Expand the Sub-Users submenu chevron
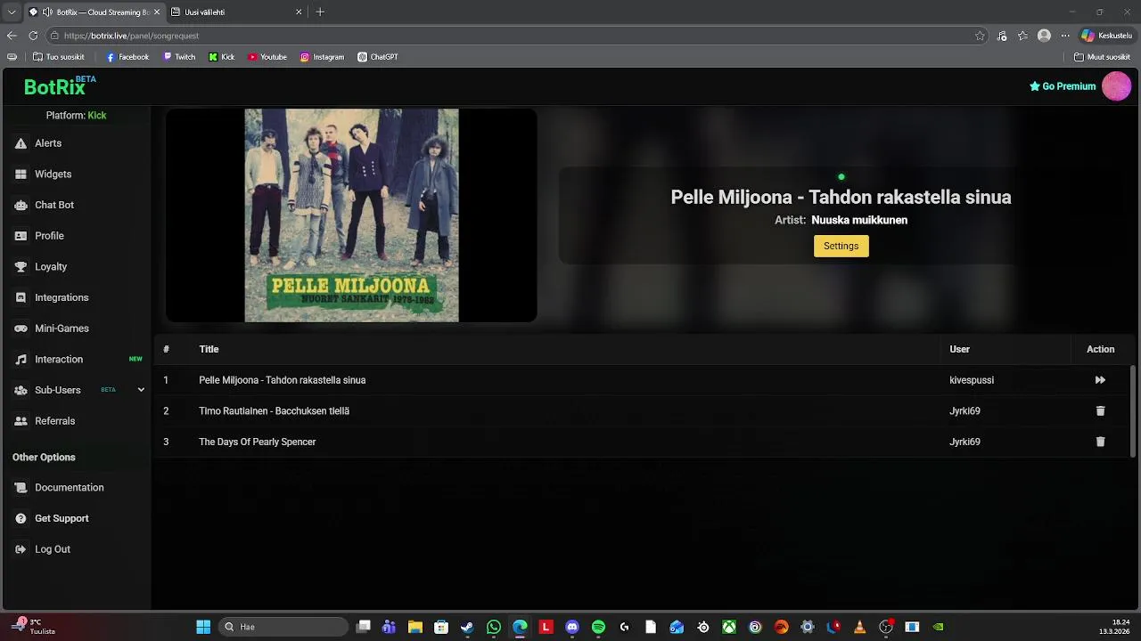The image size is (1141, 641). coord(141,390)
